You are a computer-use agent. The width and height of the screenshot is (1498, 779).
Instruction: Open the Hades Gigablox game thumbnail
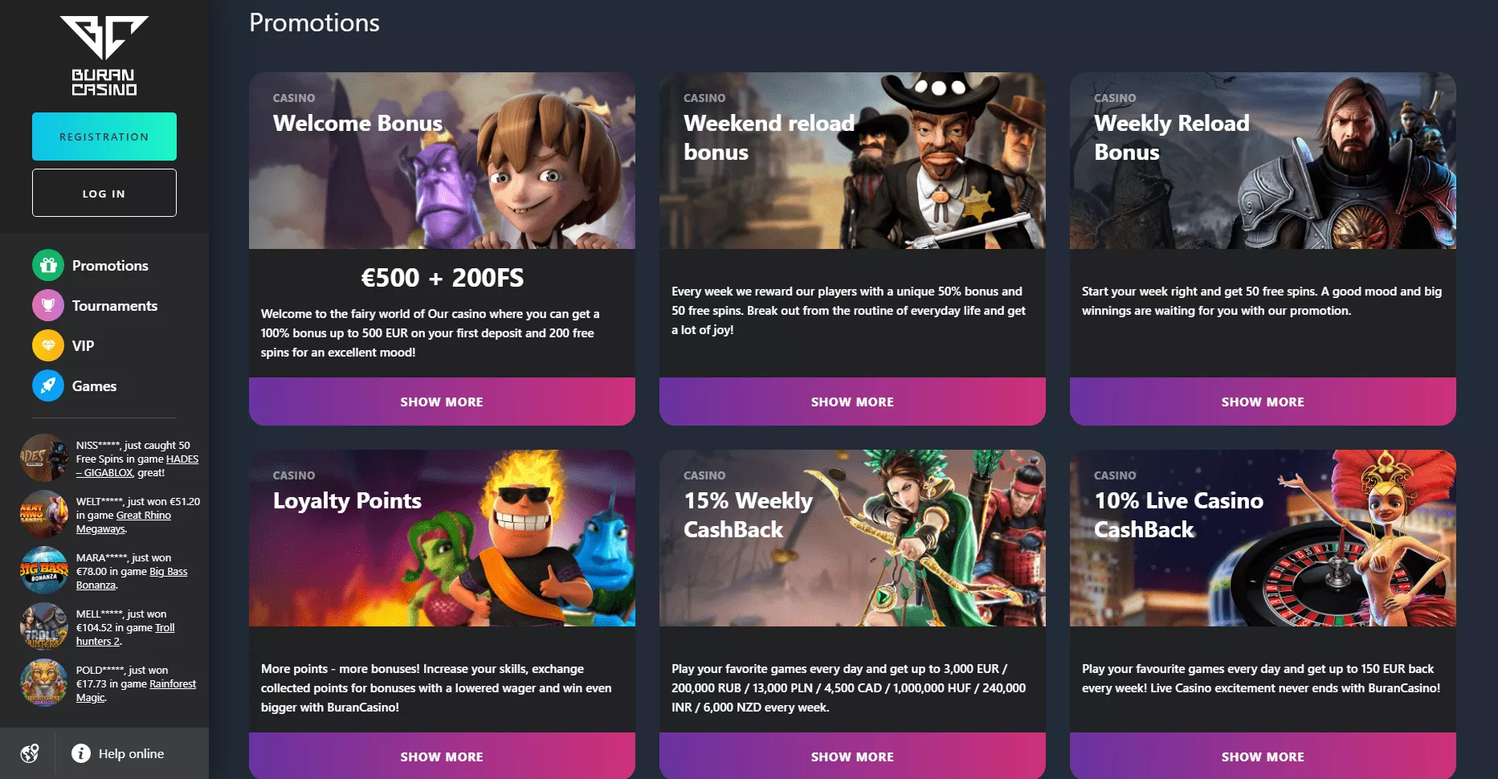44,458
